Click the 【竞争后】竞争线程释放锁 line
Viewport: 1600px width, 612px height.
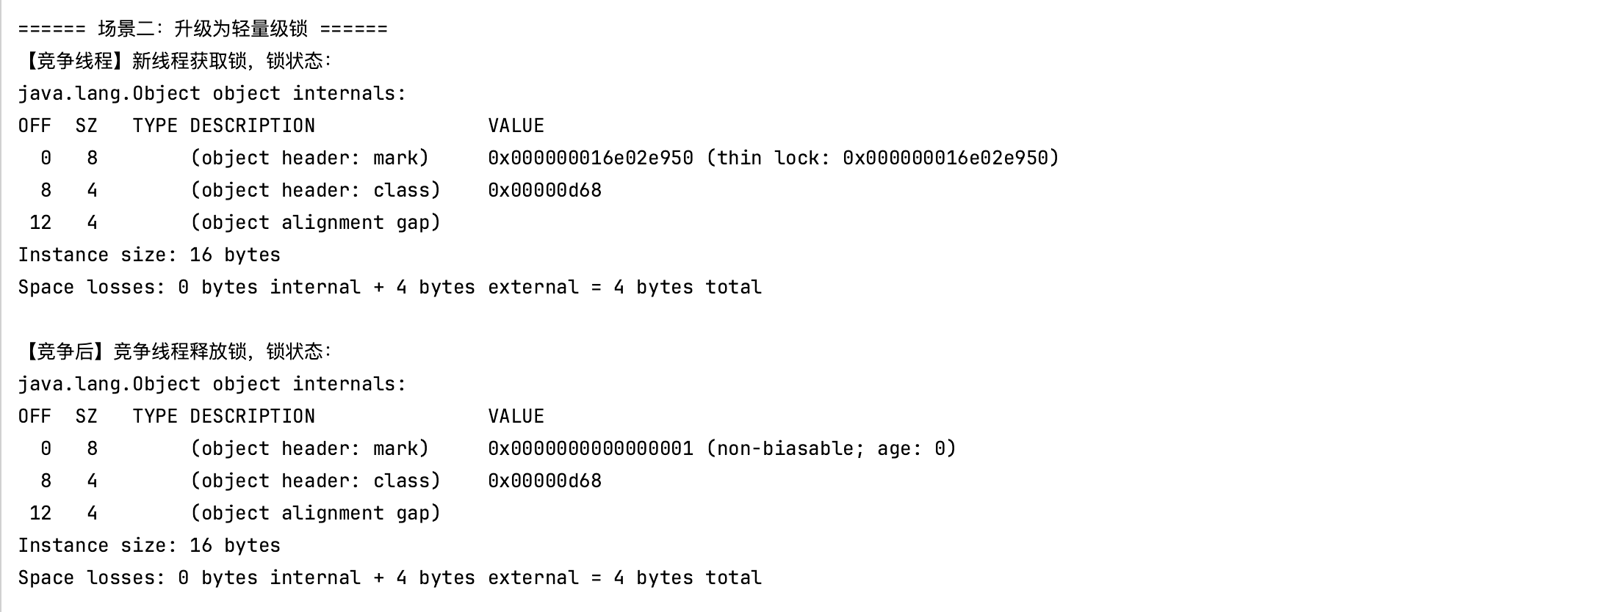[x=176, y=351]
